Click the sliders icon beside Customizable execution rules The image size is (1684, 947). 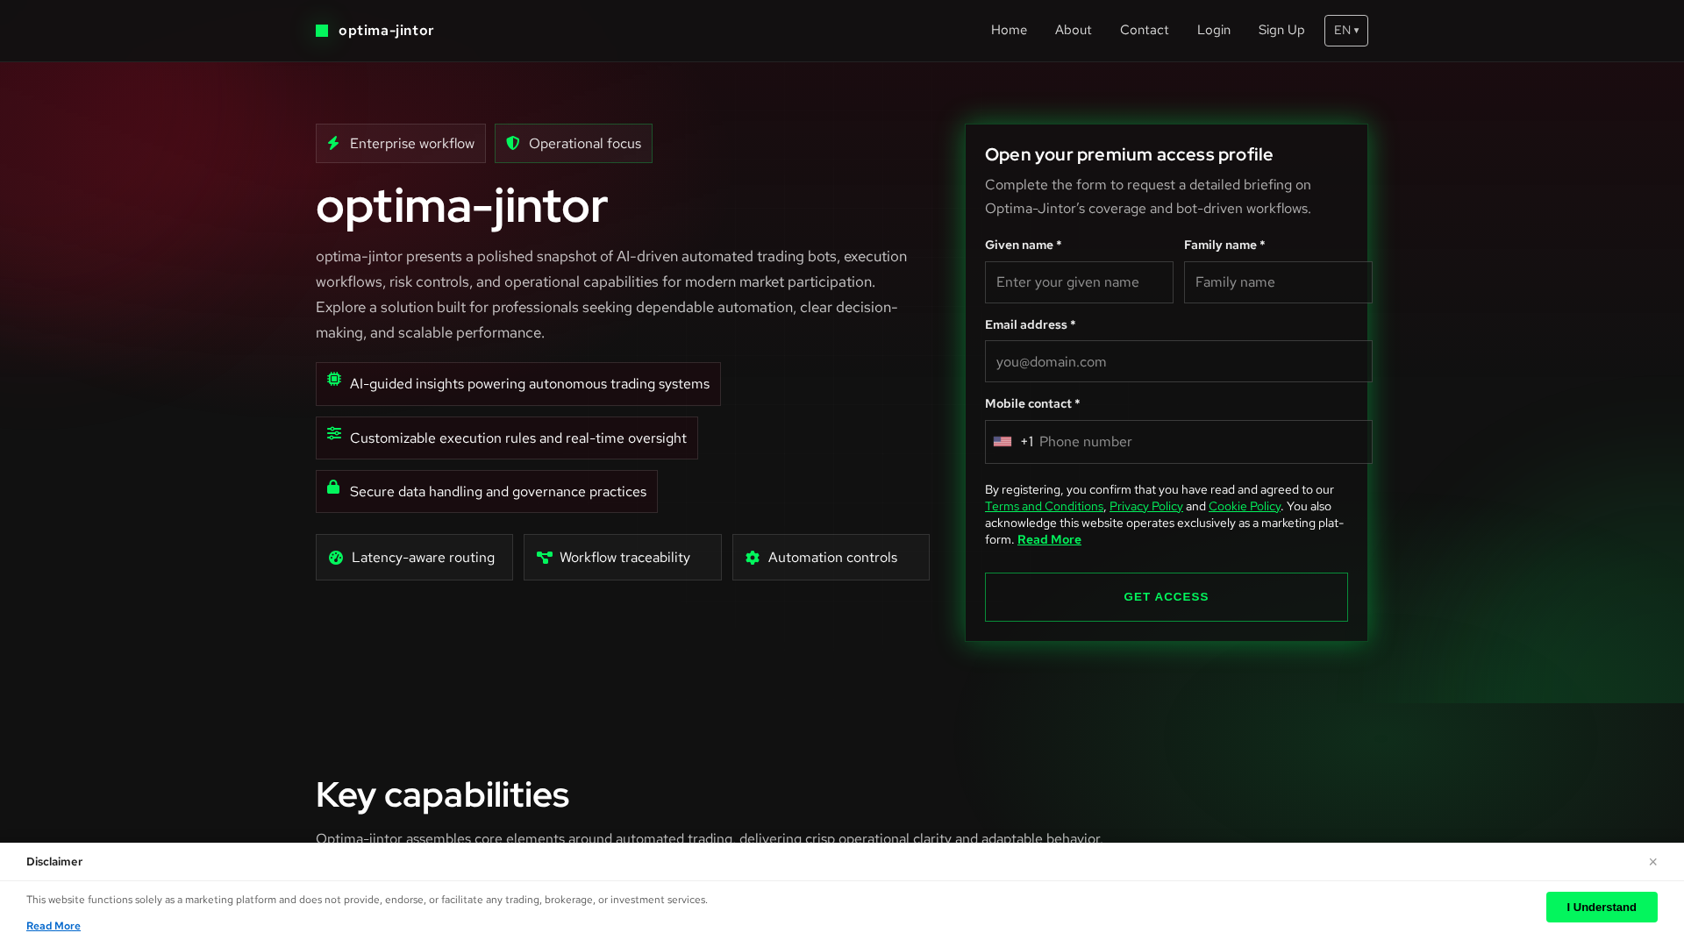334,433
